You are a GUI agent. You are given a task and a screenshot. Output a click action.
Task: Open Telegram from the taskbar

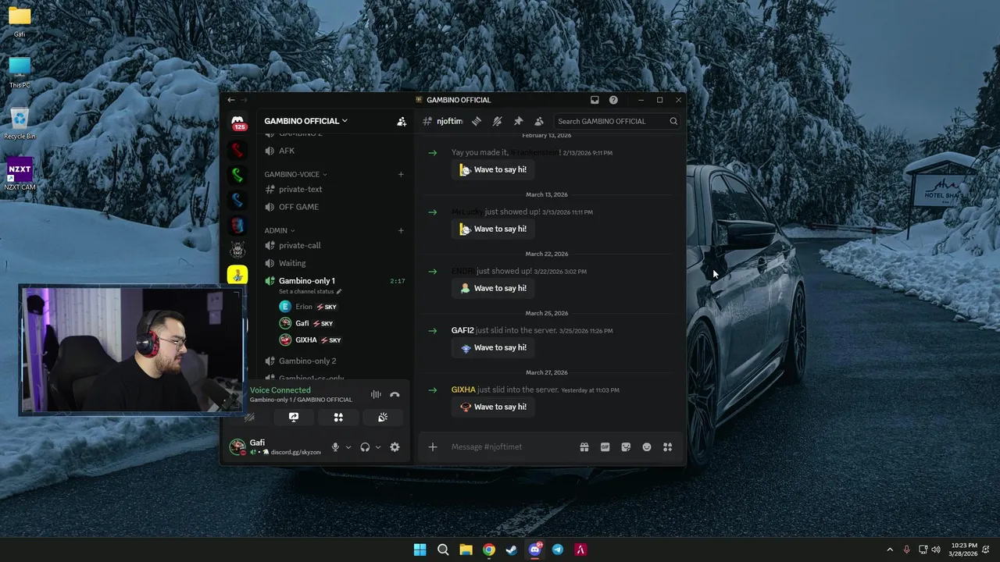click(x=558, y=550)
